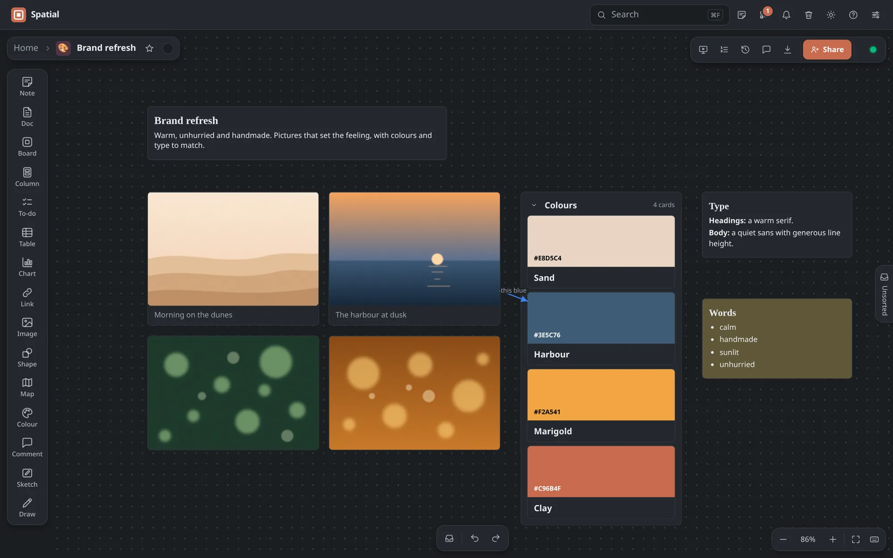893x558 pixels.
Task: Select the To-do tool
Action: pyautogui.click(x=27, y=207)
